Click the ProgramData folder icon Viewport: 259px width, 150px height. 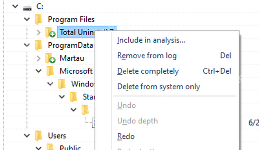pyautogui.click(x=38, y=45)
